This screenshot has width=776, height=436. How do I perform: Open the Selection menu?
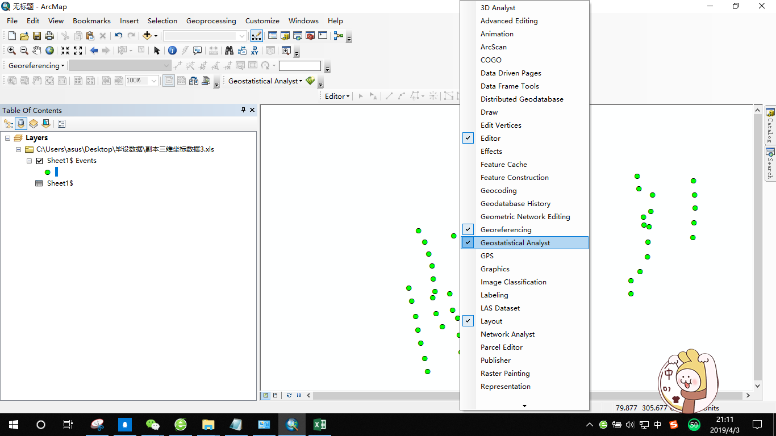pos(162,20)
